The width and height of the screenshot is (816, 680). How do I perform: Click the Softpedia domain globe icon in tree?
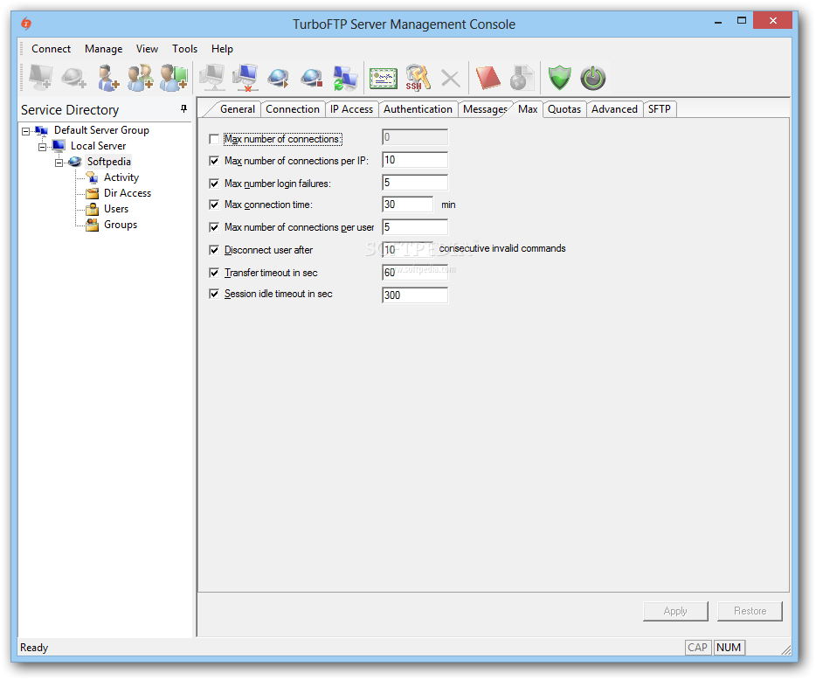pyautogui.click(x=75, y=162)
